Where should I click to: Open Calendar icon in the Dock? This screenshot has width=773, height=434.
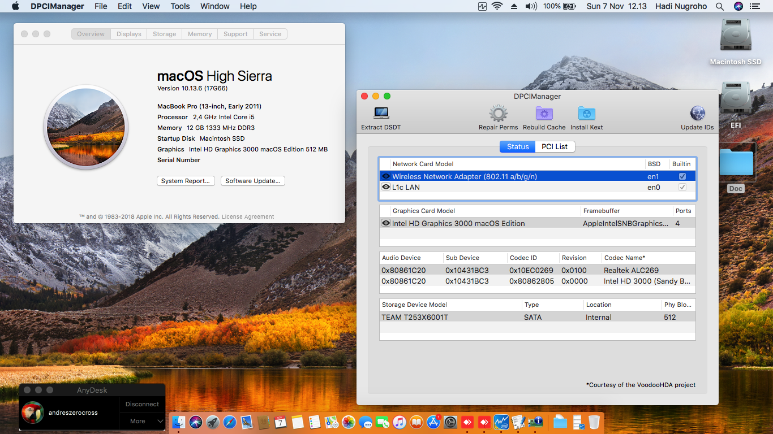[281, 422]
